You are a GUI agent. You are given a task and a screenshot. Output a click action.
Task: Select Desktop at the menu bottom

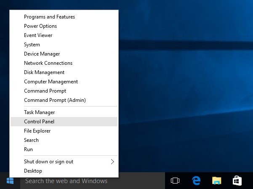pos(64,171)
